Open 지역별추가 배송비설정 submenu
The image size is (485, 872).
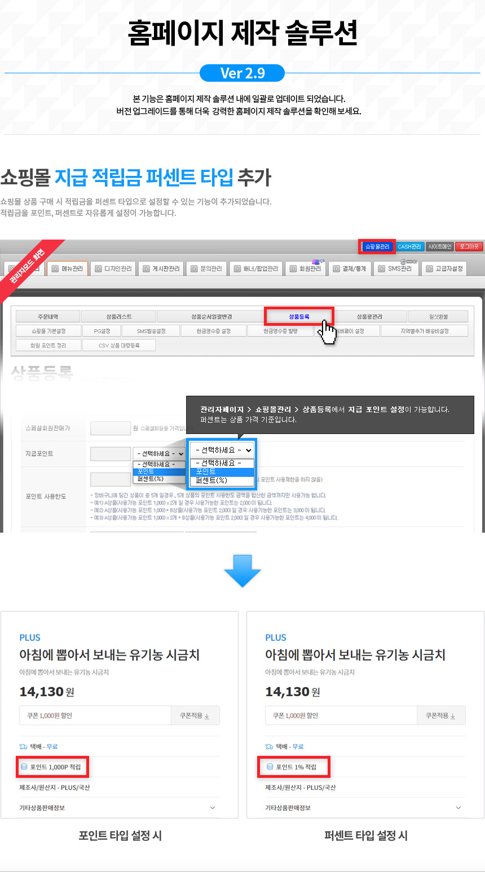click(425, 331)
